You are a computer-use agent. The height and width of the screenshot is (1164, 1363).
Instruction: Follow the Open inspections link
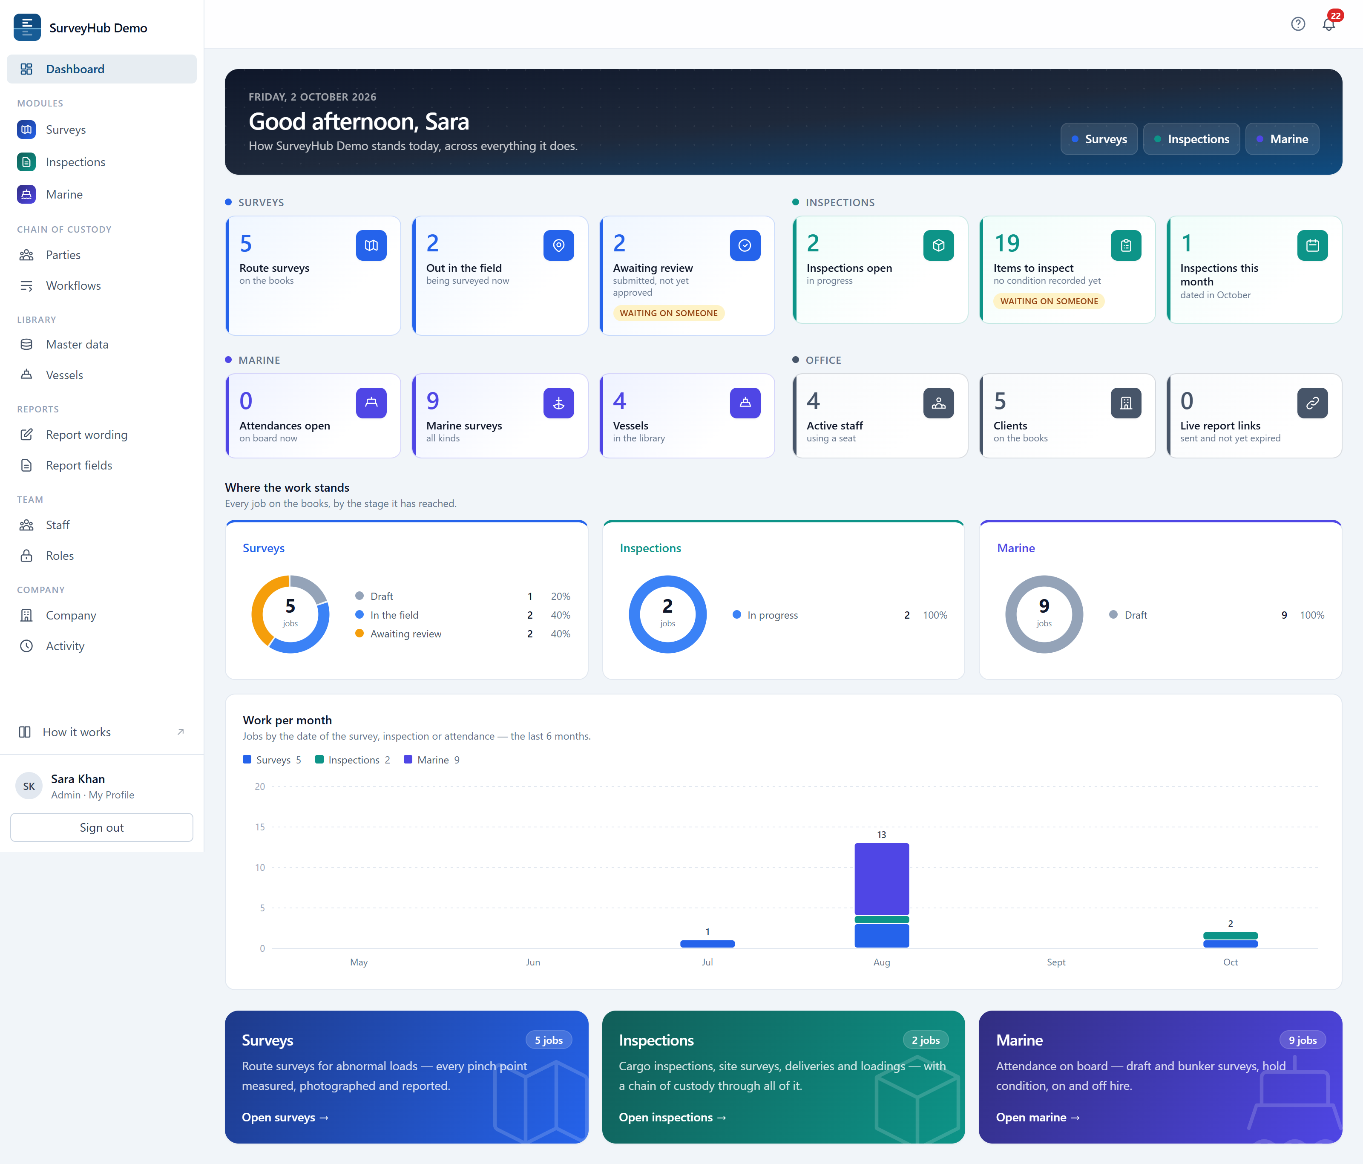coord(672,1117)
